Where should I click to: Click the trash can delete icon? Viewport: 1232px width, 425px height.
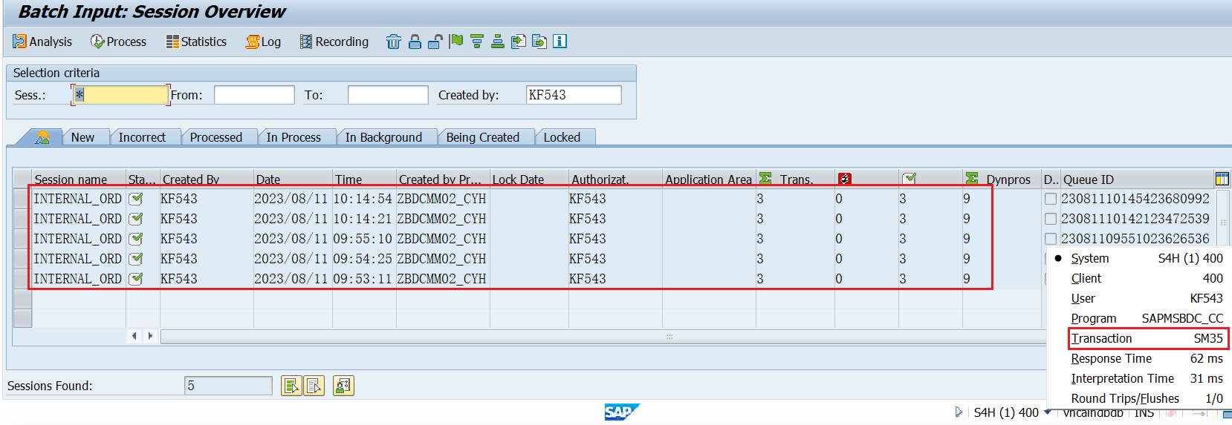[x=394, y=42]
